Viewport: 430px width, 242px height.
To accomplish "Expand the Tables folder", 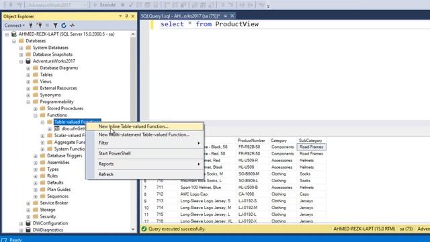I will [x=28, y=75].
